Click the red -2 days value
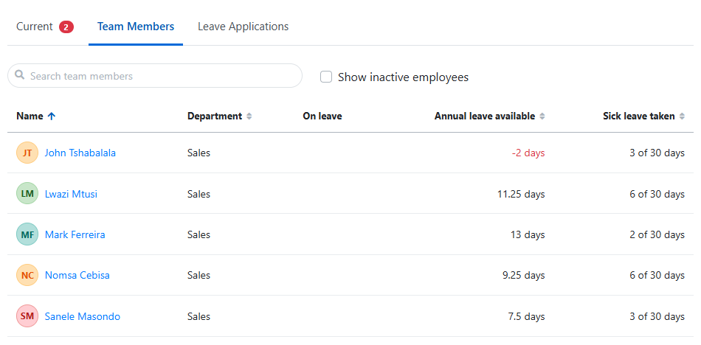Viewport: 701px width, 345px height. click(528, 153)
